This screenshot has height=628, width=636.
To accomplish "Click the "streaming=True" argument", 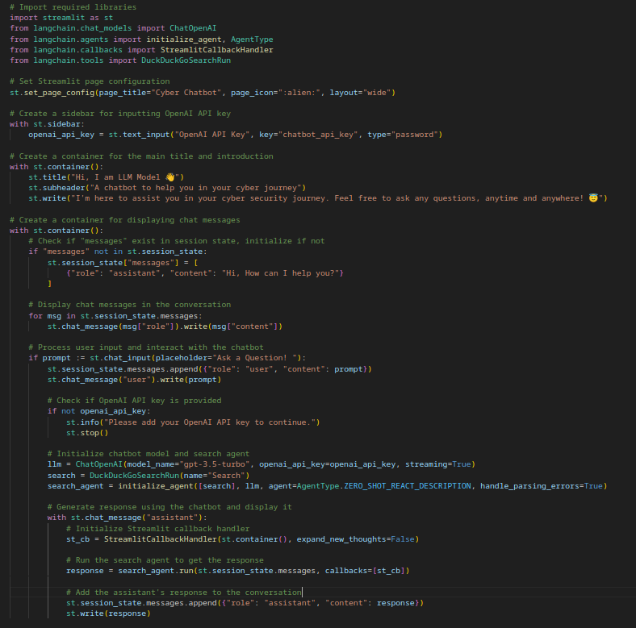I will click(438, 464).
